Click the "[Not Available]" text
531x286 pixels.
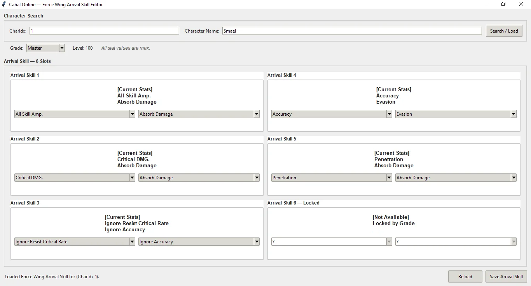point(391,217)
